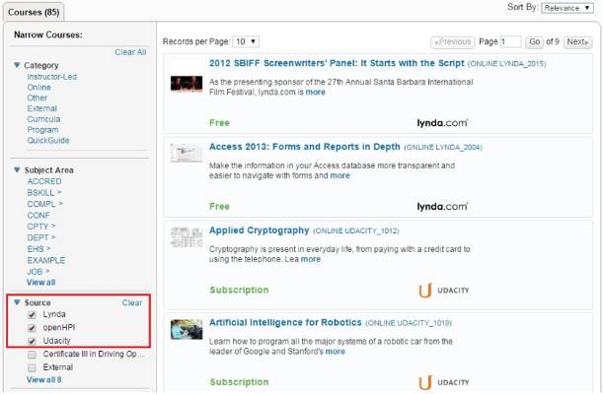Click the Page number input field
This screenshot has height=394, width=603.
pos(510,42)
